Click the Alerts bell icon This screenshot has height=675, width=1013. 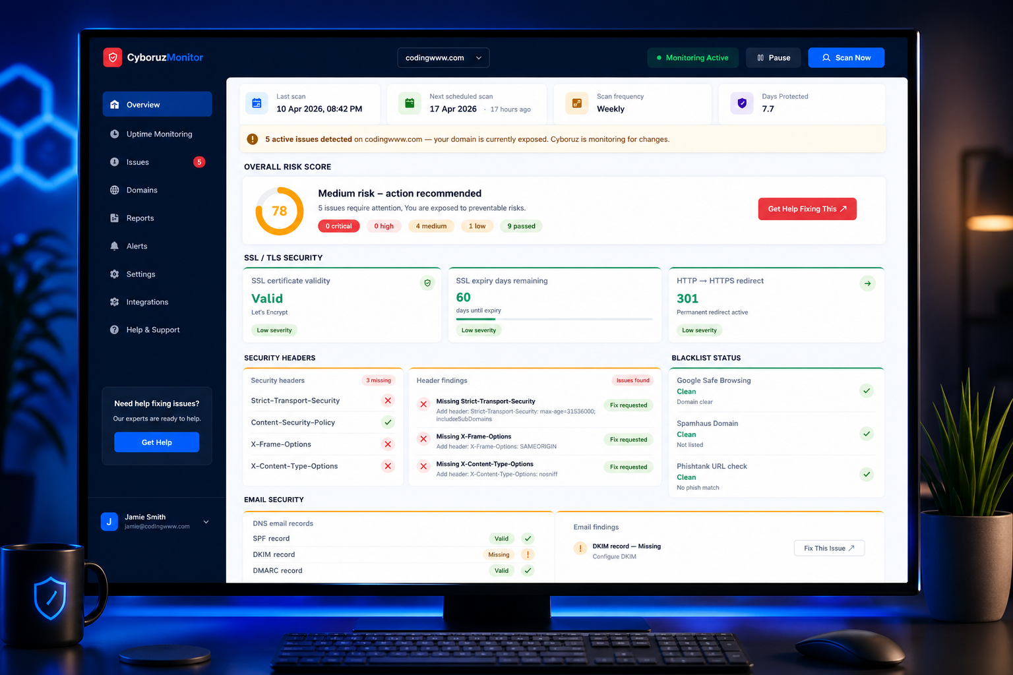pyautogui.click(x=115, y=246)
